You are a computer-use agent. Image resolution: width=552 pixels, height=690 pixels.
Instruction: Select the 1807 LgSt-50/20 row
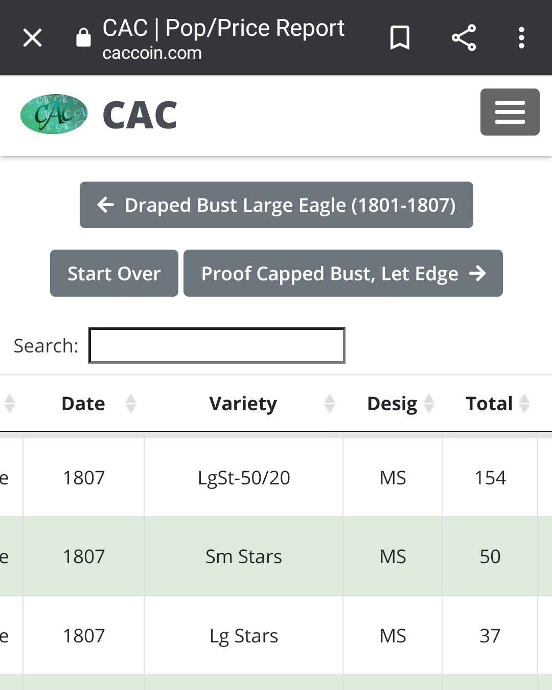click(x=276, y=478)
